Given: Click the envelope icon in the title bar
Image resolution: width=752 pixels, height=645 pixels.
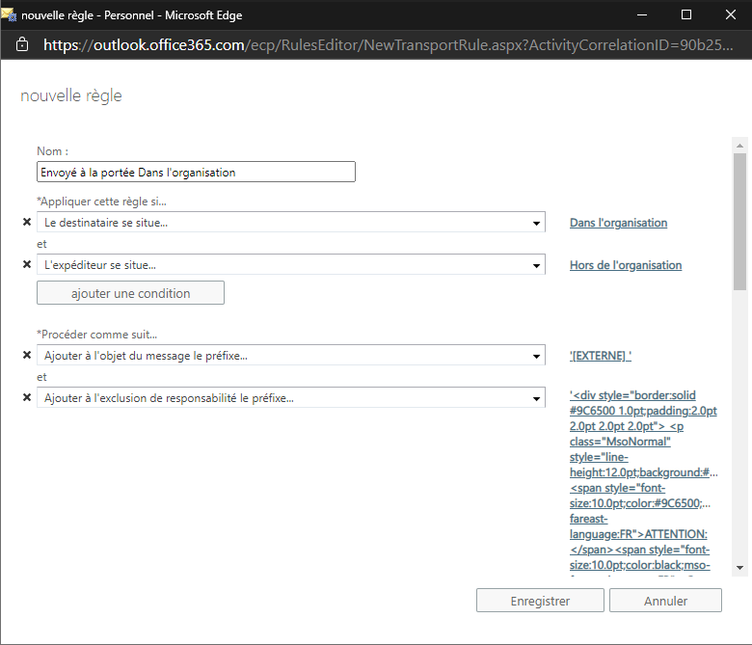Looking at the screenshot, I should click(10, 14).
